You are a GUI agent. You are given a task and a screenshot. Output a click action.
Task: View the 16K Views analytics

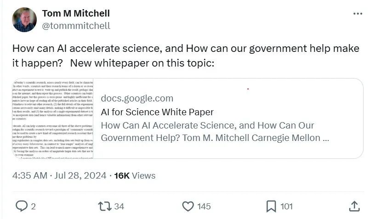[x=135, y=176]
